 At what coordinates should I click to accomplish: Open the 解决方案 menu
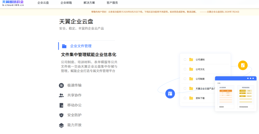89,3
